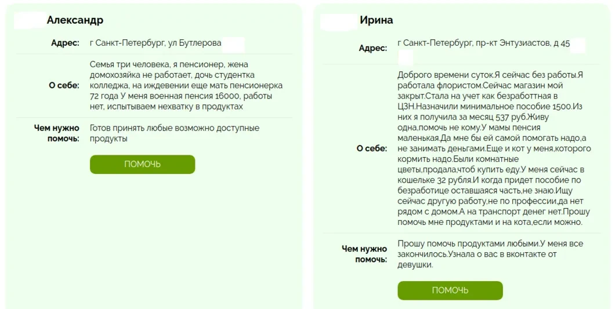Screen dimensions: 615x309
Task: Click the address on ул Бутлерова
Action: click(x=155, y=43)
